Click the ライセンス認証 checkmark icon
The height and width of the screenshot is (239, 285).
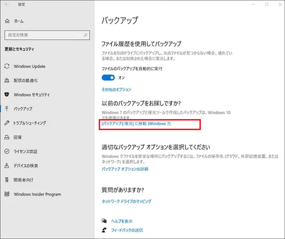coord(7,151)
